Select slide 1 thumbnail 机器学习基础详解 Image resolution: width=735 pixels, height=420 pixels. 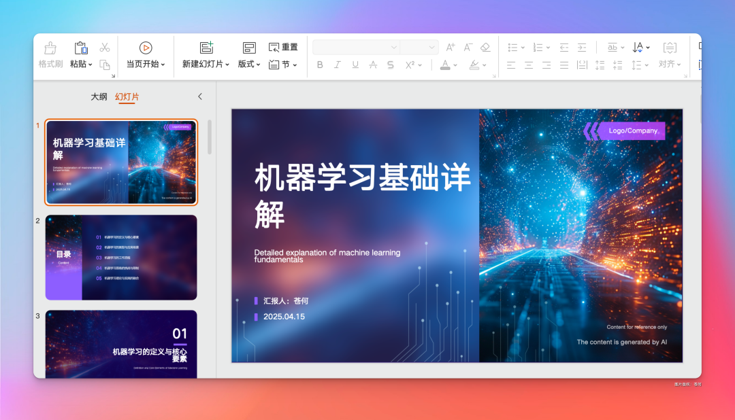point(121,162)
